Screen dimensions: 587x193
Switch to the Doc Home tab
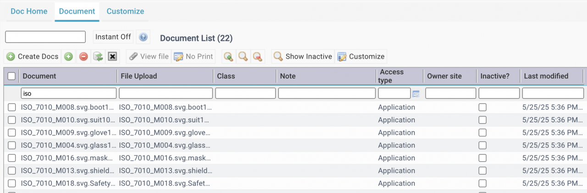[29, 11]
